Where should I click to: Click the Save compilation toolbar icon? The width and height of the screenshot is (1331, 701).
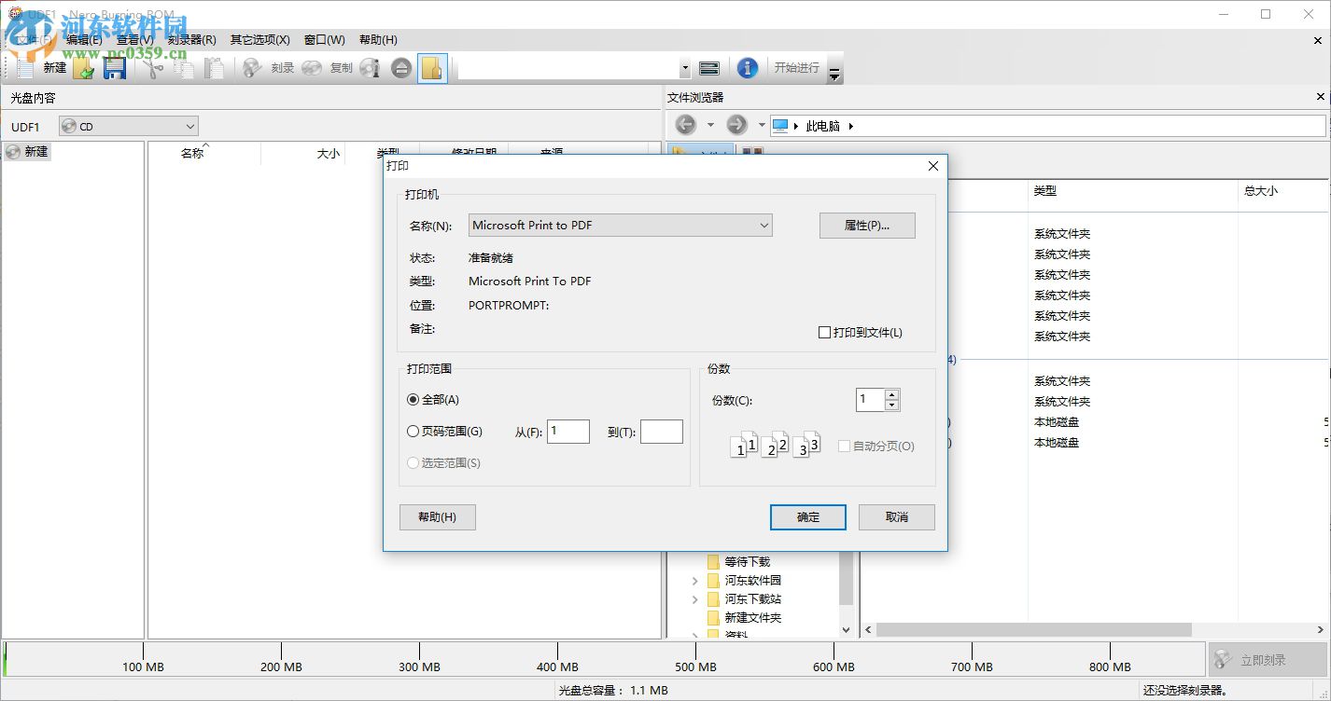tap(115, 67)
